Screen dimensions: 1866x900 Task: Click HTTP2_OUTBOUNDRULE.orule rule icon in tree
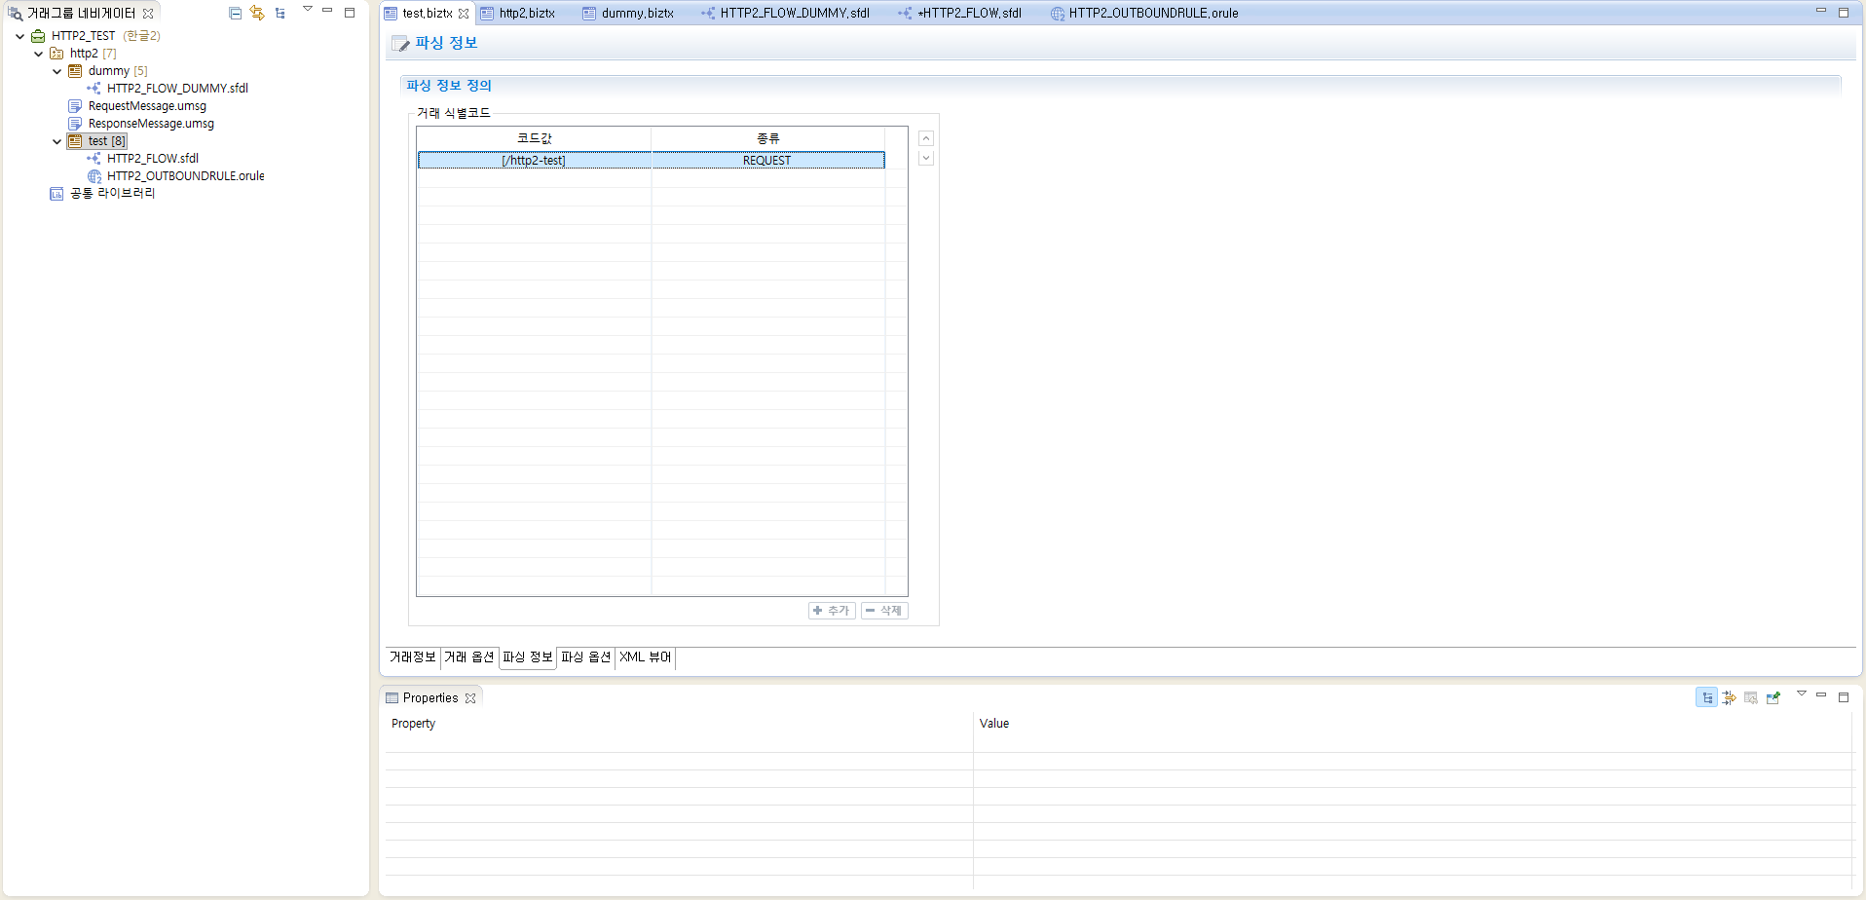pos(93,176)
